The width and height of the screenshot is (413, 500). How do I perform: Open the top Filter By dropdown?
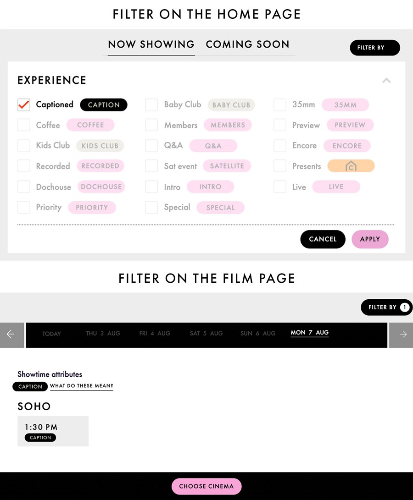tap(374, 48)
